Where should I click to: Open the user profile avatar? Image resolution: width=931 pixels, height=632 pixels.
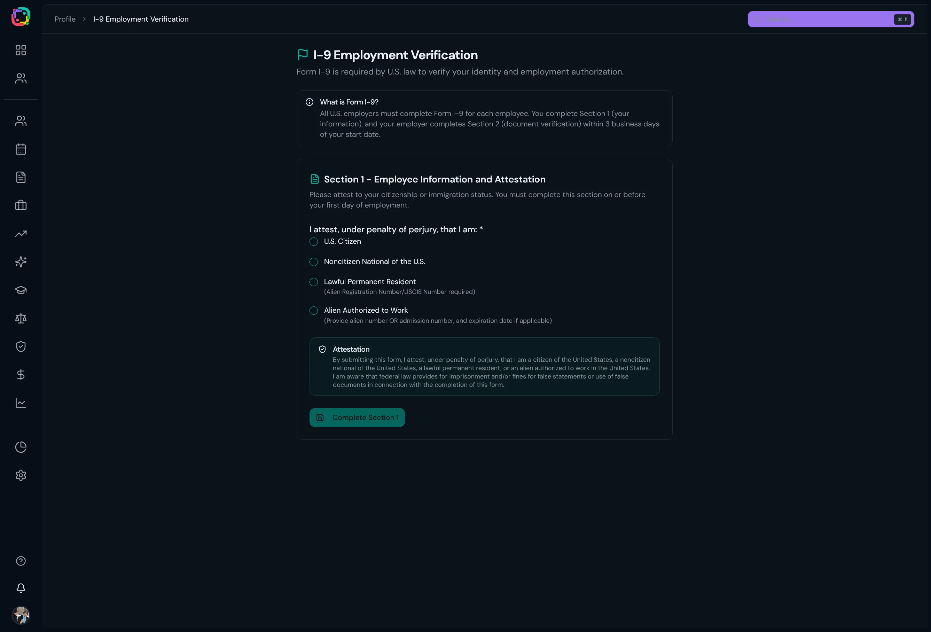click(21, 615)
